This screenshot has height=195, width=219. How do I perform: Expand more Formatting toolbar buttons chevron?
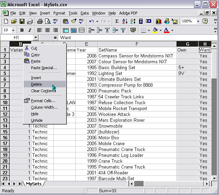pos(216,30)
